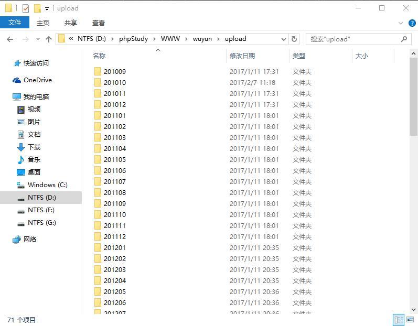Open the help question mark icon
Viewport: 418px width, 326px height.
click(412, 23)
